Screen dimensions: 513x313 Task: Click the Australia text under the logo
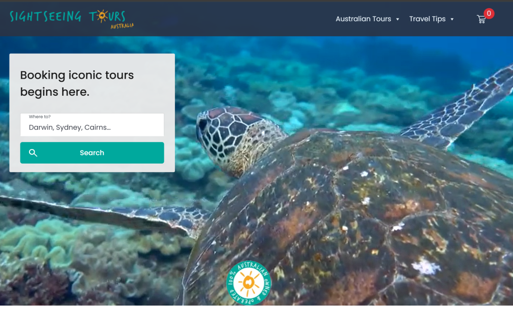click(122, 26)
